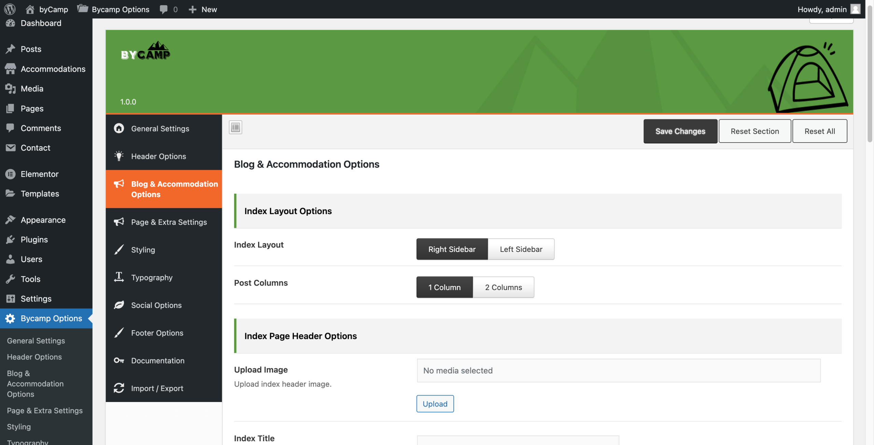Open Footer Options tab
This screenshot has width=874, height=445.
pyautogui.click(x=164, y=332)
